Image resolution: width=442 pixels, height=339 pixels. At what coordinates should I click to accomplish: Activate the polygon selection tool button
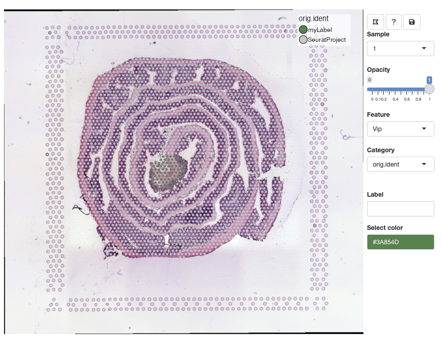[376, 22]
